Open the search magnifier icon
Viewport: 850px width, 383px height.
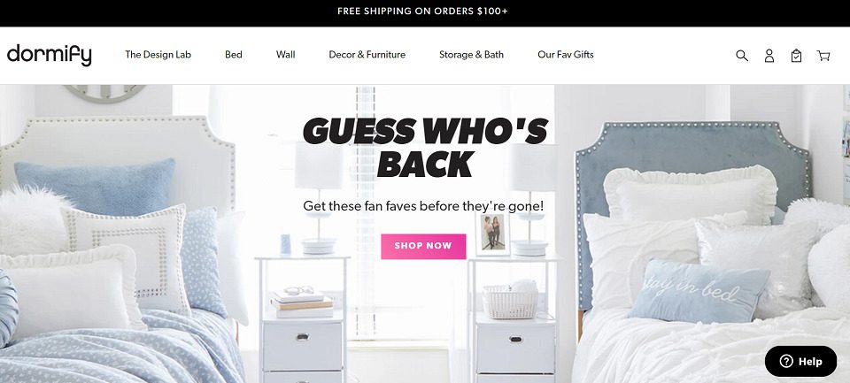point(742,55)
